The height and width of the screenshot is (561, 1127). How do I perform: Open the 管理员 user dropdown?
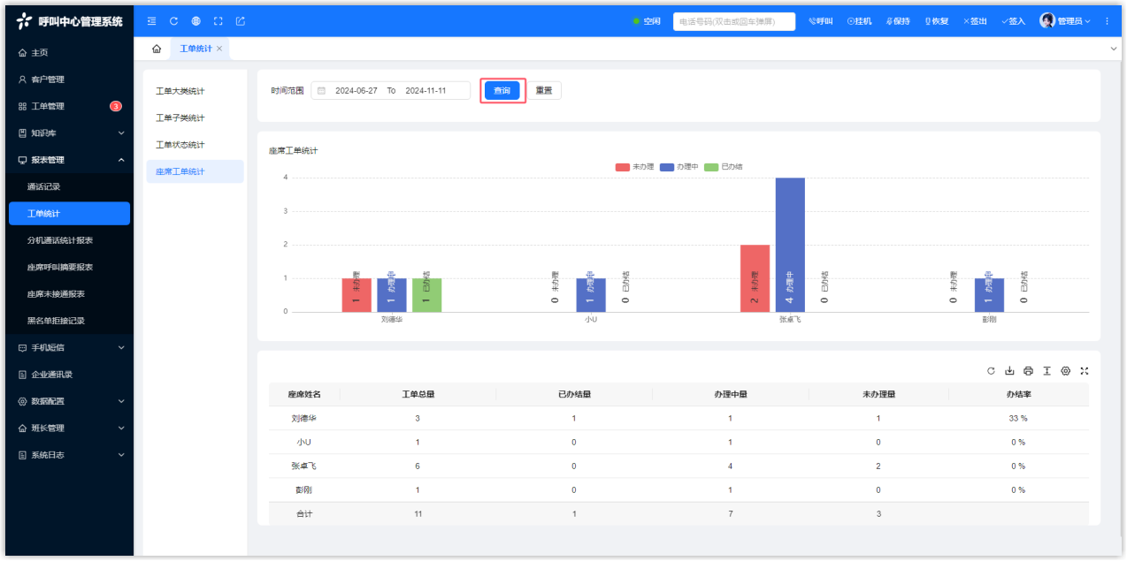point(1065,21)
